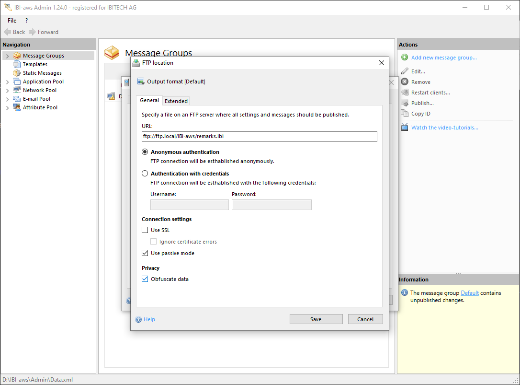Click the Templates icon in navigation tree
520x385 pixels.
point(17,64)
